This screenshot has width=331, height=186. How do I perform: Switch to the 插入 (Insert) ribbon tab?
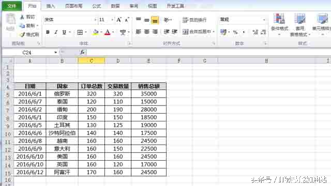pyautogui.click(x=51, y=6)
